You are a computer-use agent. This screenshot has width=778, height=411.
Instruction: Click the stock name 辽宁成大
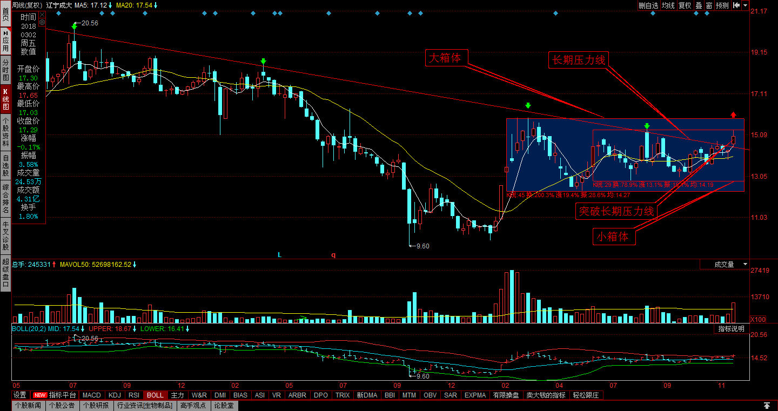click(x=59, y=5)
